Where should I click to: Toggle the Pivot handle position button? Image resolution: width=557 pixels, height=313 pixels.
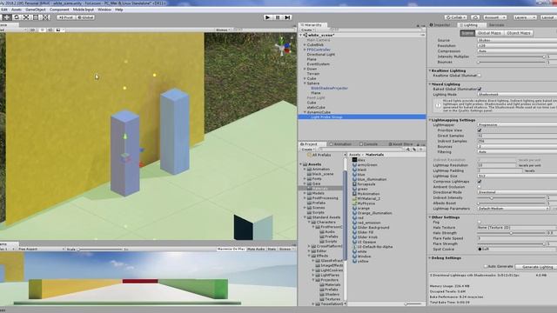click(66, 17)
